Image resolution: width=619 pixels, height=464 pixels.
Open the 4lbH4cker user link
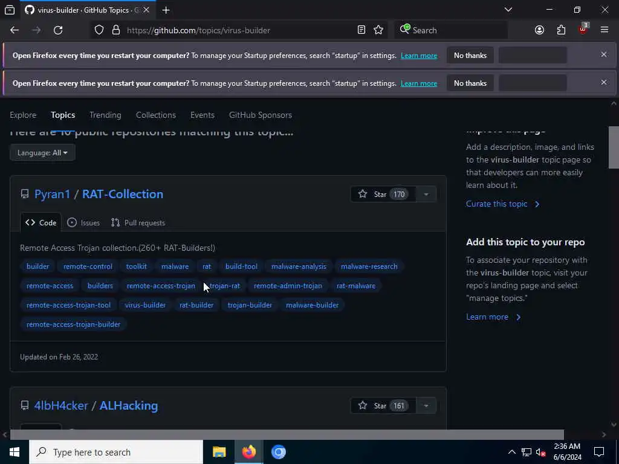tap(61, 405)
